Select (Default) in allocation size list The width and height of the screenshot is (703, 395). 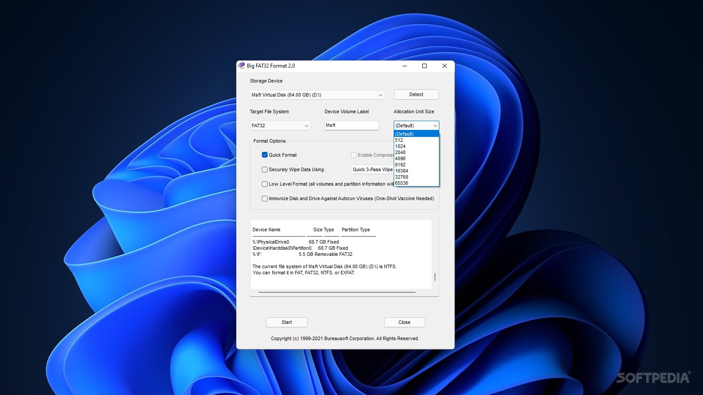(416, 134)
